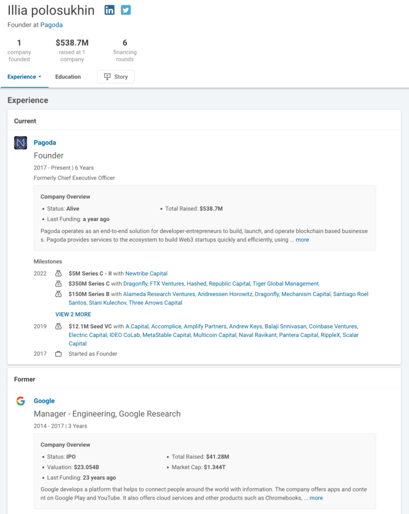Viewport: 409px width, 514px height.
Task: Open Three Arrows Capital link
Action: 156,303
